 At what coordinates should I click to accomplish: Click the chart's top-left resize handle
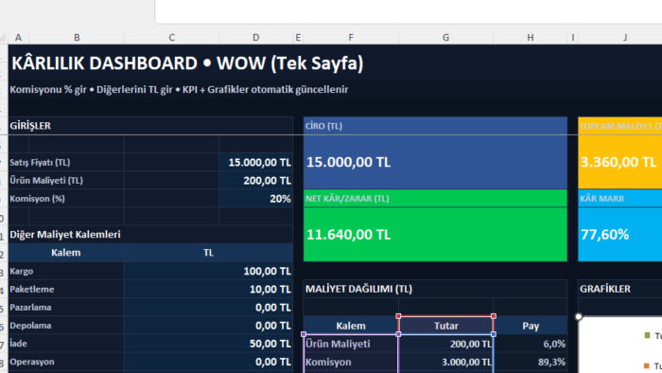(579, 316)
